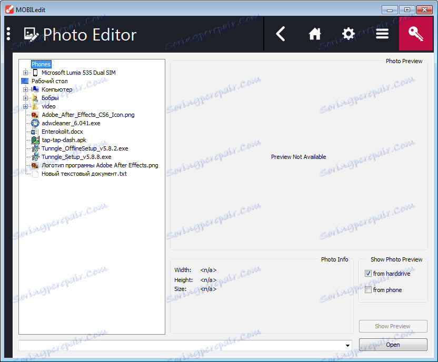Expand the video folder node
Screen dimensions: 438x362
pos(25,106)
